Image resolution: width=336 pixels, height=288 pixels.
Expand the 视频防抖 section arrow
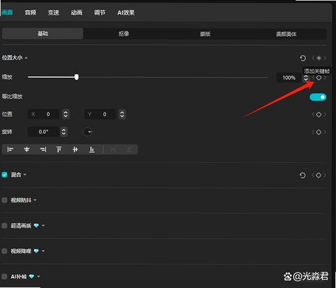click(x=35, y=200)
